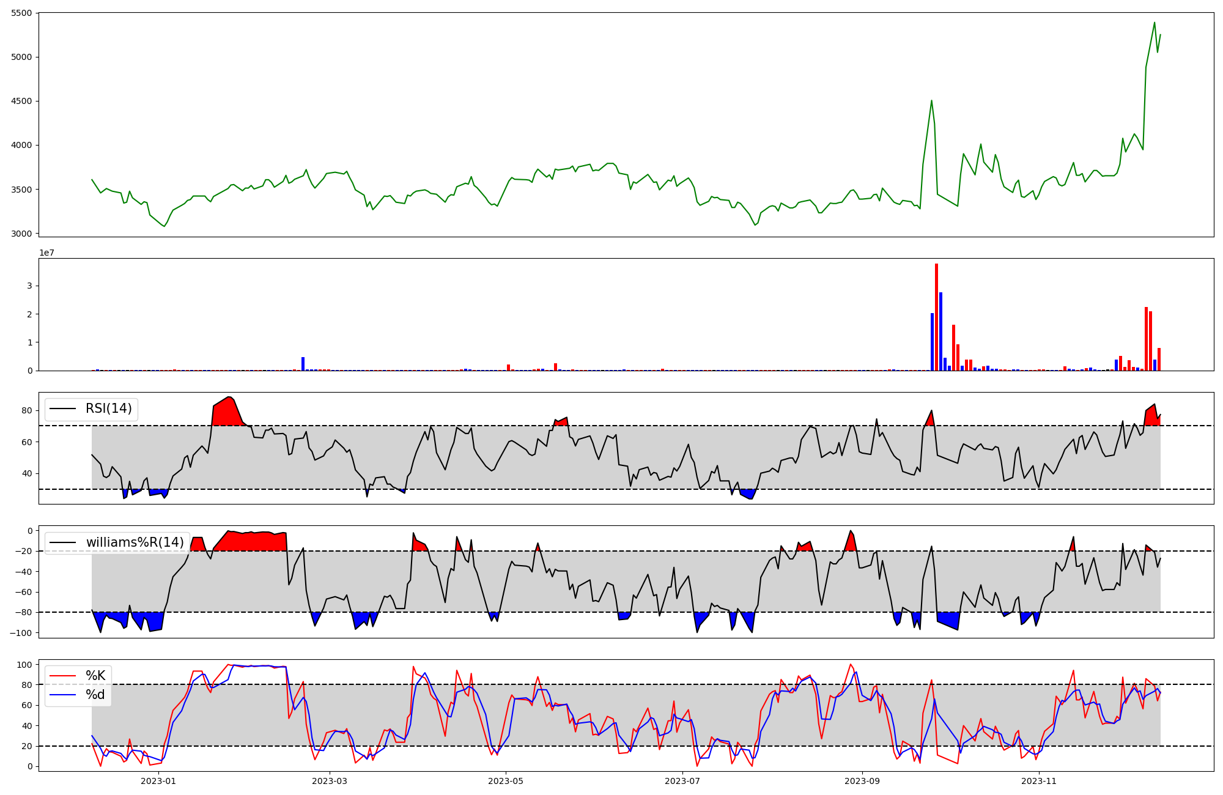
Task: Click the RSI(14) legend label
Action: 108,409
